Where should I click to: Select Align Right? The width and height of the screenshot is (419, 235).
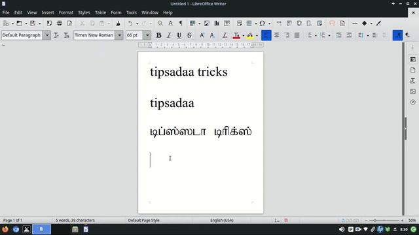(x=287, y=35)
